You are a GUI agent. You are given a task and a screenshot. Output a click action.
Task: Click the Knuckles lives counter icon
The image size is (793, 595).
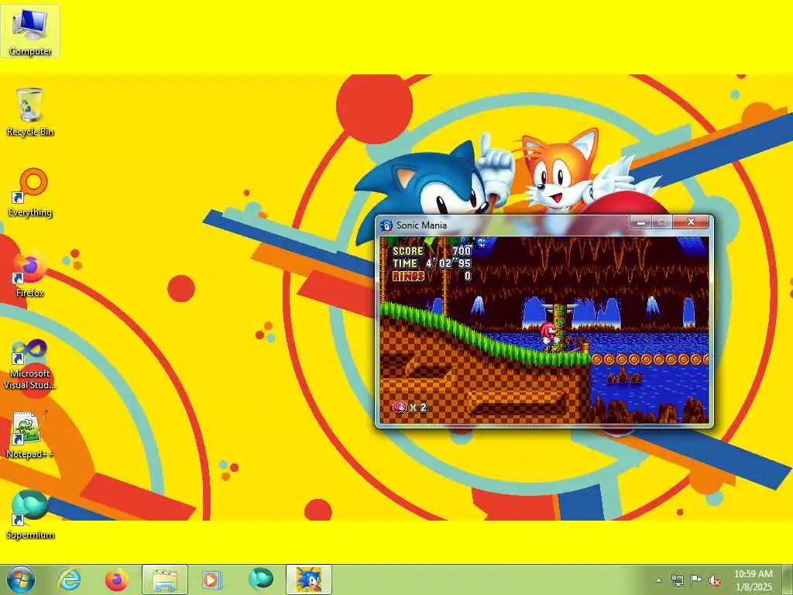pos(400,407)
